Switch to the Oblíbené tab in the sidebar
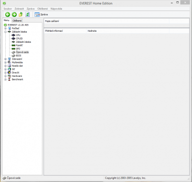 click(x=17, y=21)
